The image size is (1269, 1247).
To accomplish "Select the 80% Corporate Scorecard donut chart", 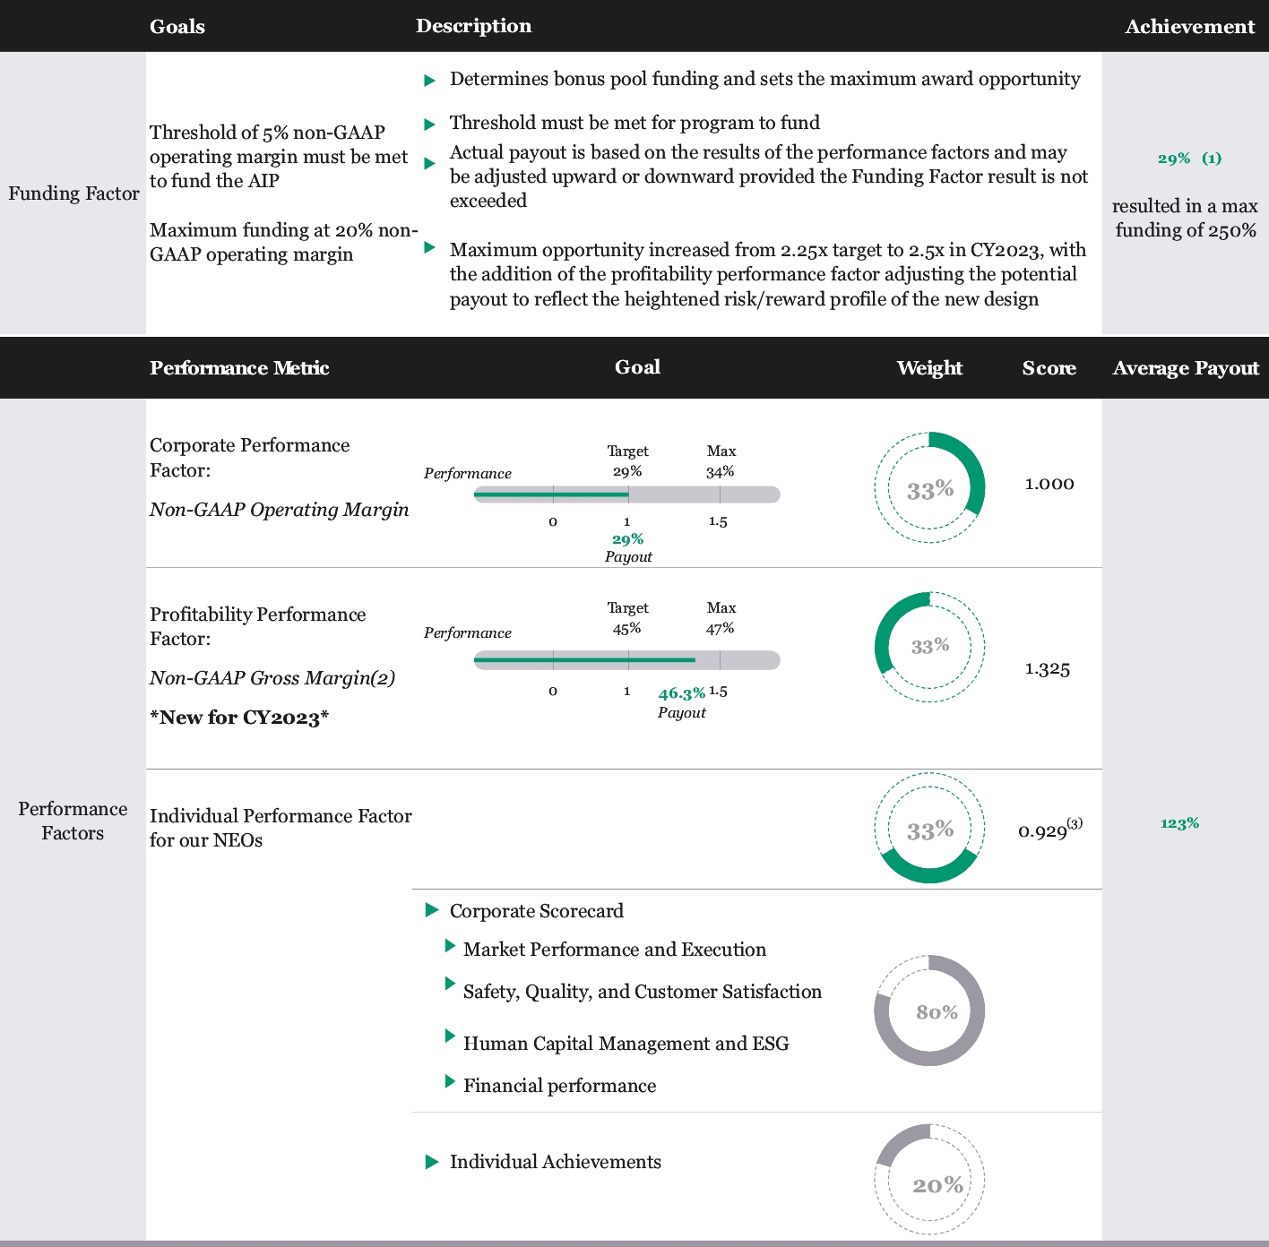I will point(929,1010).
